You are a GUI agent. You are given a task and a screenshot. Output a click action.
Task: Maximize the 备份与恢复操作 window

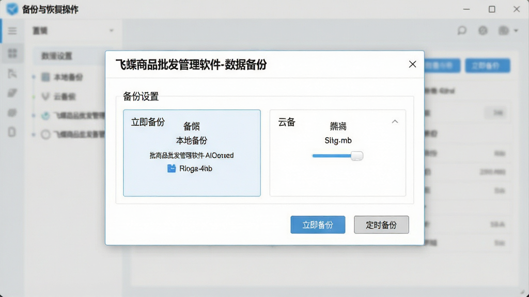(492, 9)
